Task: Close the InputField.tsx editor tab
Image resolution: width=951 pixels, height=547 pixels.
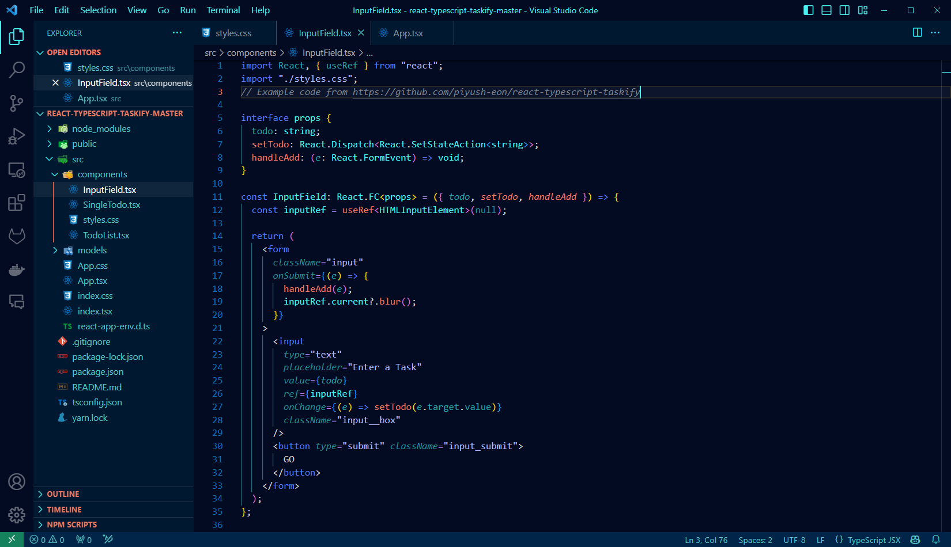Action: [361, 33]
